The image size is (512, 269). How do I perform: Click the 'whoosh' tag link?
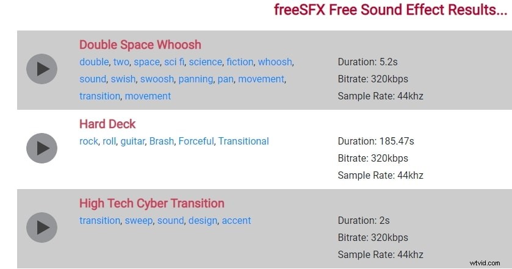(275, 62)
